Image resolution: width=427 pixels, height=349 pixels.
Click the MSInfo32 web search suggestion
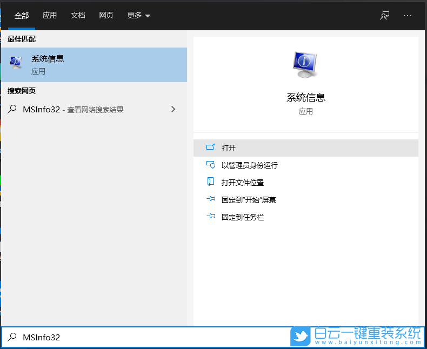point(94,110)
